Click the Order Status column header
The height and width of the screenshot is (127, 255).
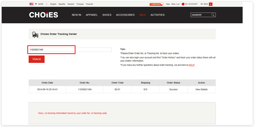tap(174, 83)
